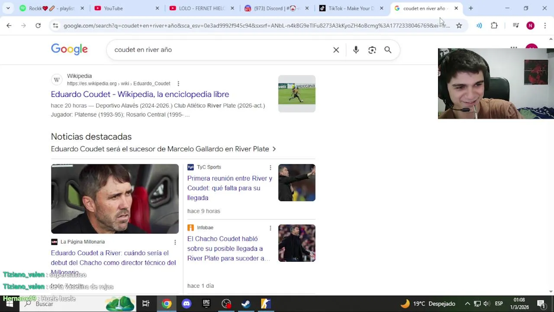This screenshot has width=554, height=312.
Task: Open Counter-Strike icon on taskbar
Action: (265, 304)
